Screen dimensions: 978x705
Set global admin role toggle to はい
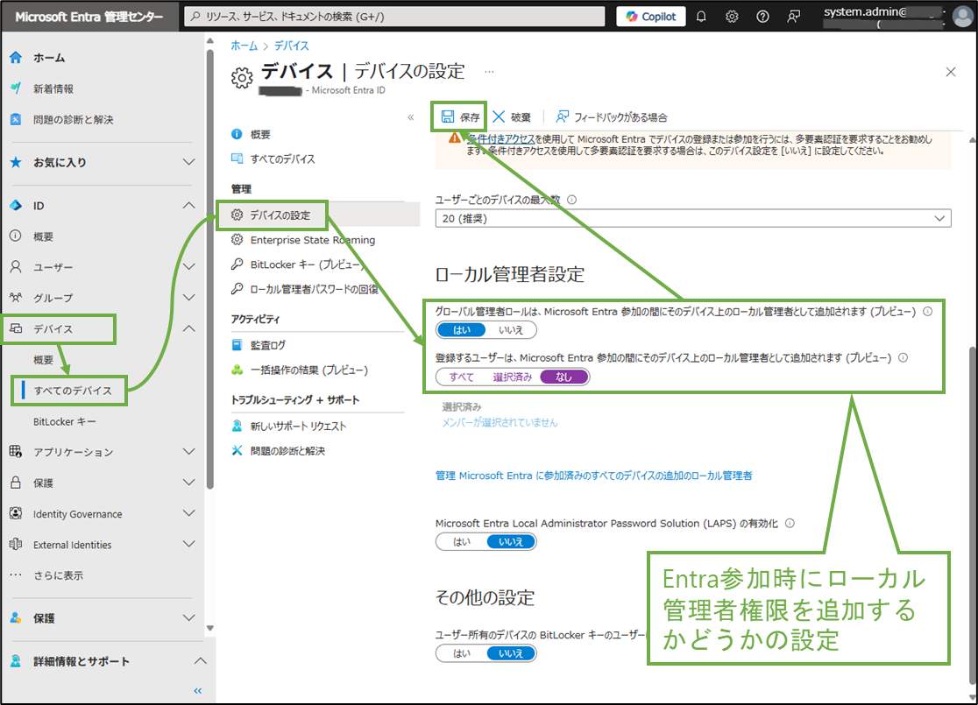point(462,330)
